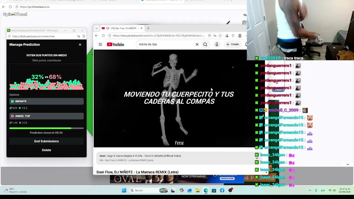354x199 pixels.
Task: Click the next-up TACATA (REMIX) video link
Action: pyautogui.click(x=140, y=156)
